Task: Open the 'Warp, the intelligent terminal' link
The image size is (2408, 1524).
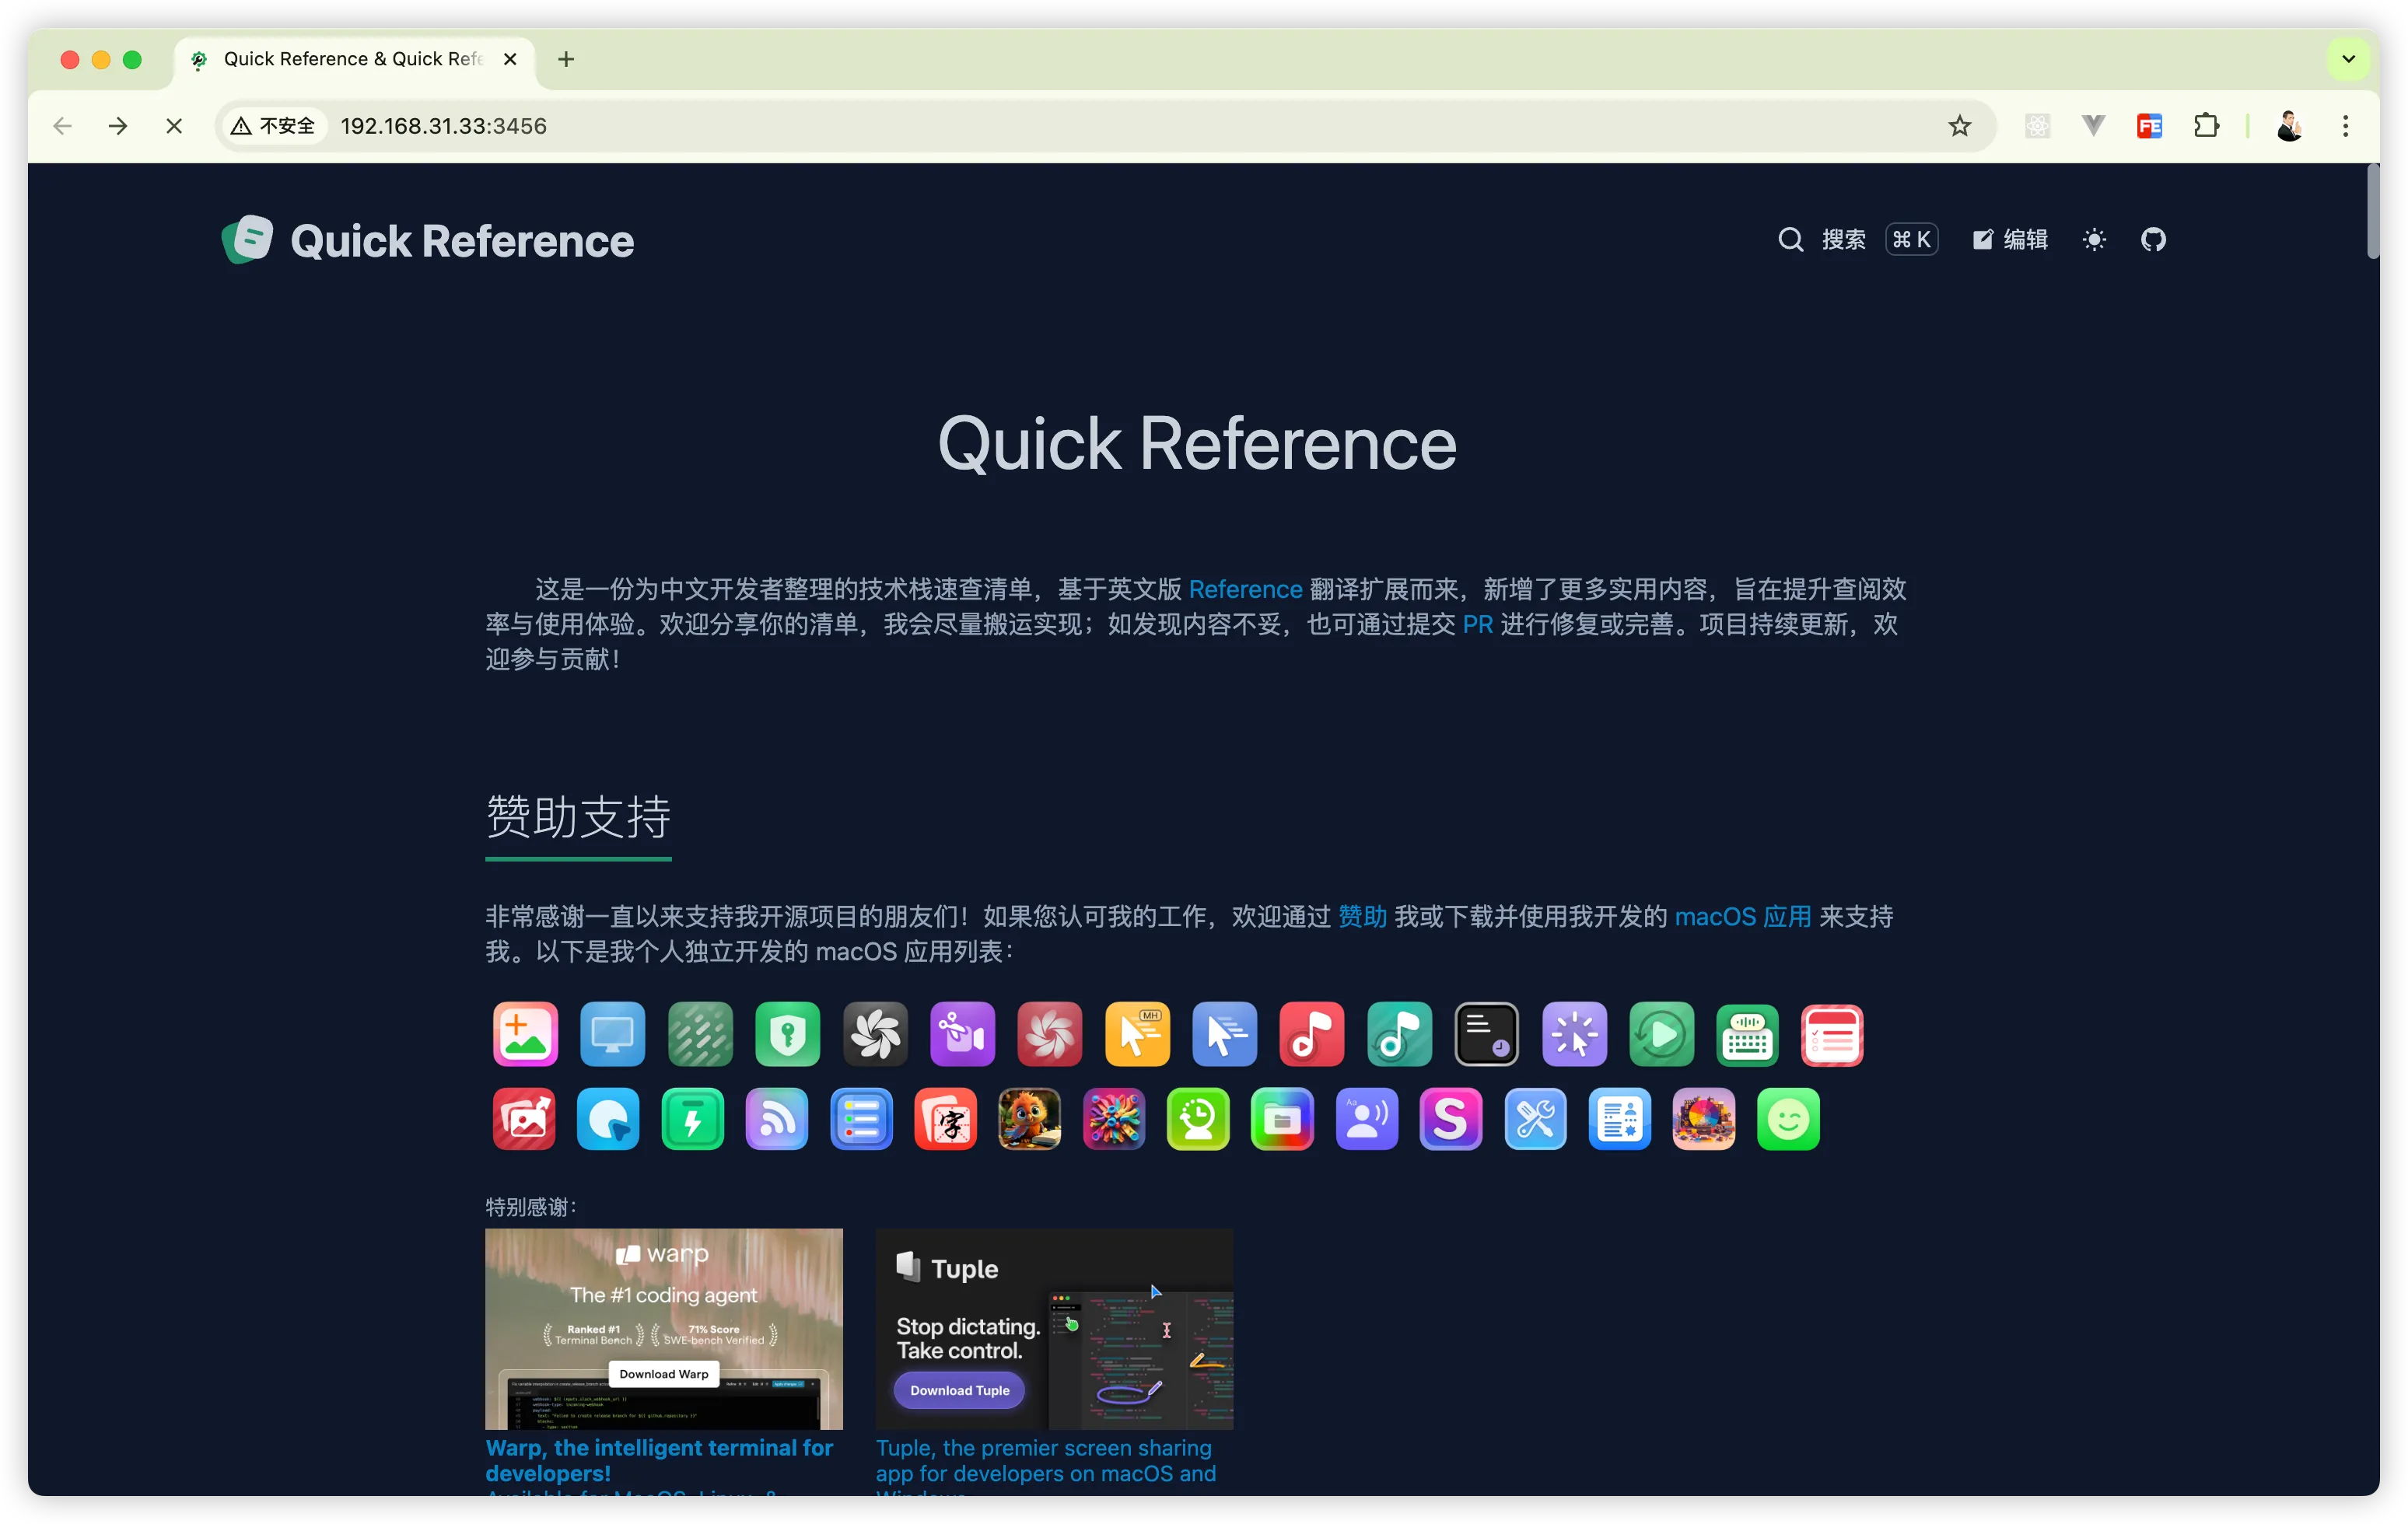Action: pyautogui.click(x=659, y=1461)
